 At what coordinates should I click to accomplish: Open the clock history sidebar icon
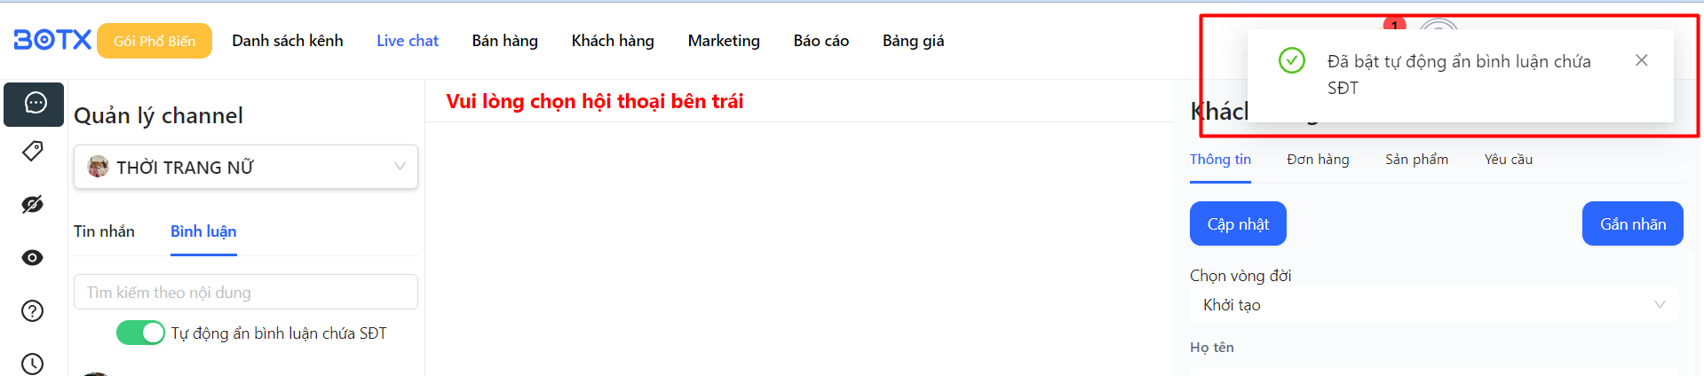33,364
